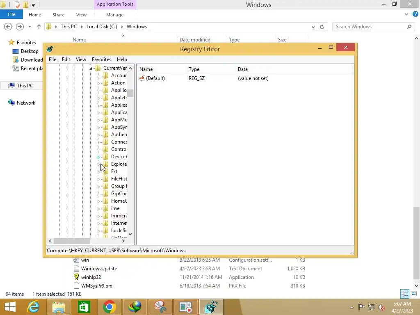Expand the Group registry key
Viewport: 420px width, 315px height.
click(98, 187)
